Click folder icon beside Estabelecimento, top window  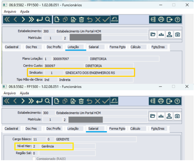(x=153, y=35)
